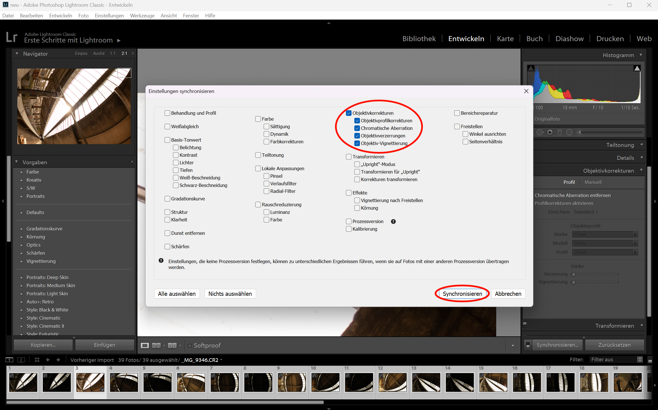Open the toolbar content dropdown arrow

[x=513, y=345]
